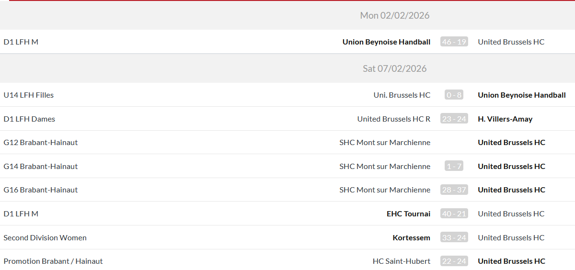Click the 46 - 19 score badge
This screenshot has width=575, height=270.
pyautogui.click(x=454, y=42)
